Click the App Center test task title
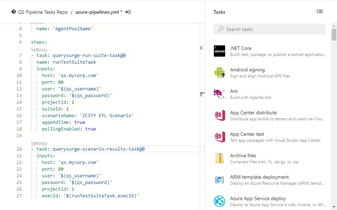This screenshot has width=337, height=210. tap(247, 134)
